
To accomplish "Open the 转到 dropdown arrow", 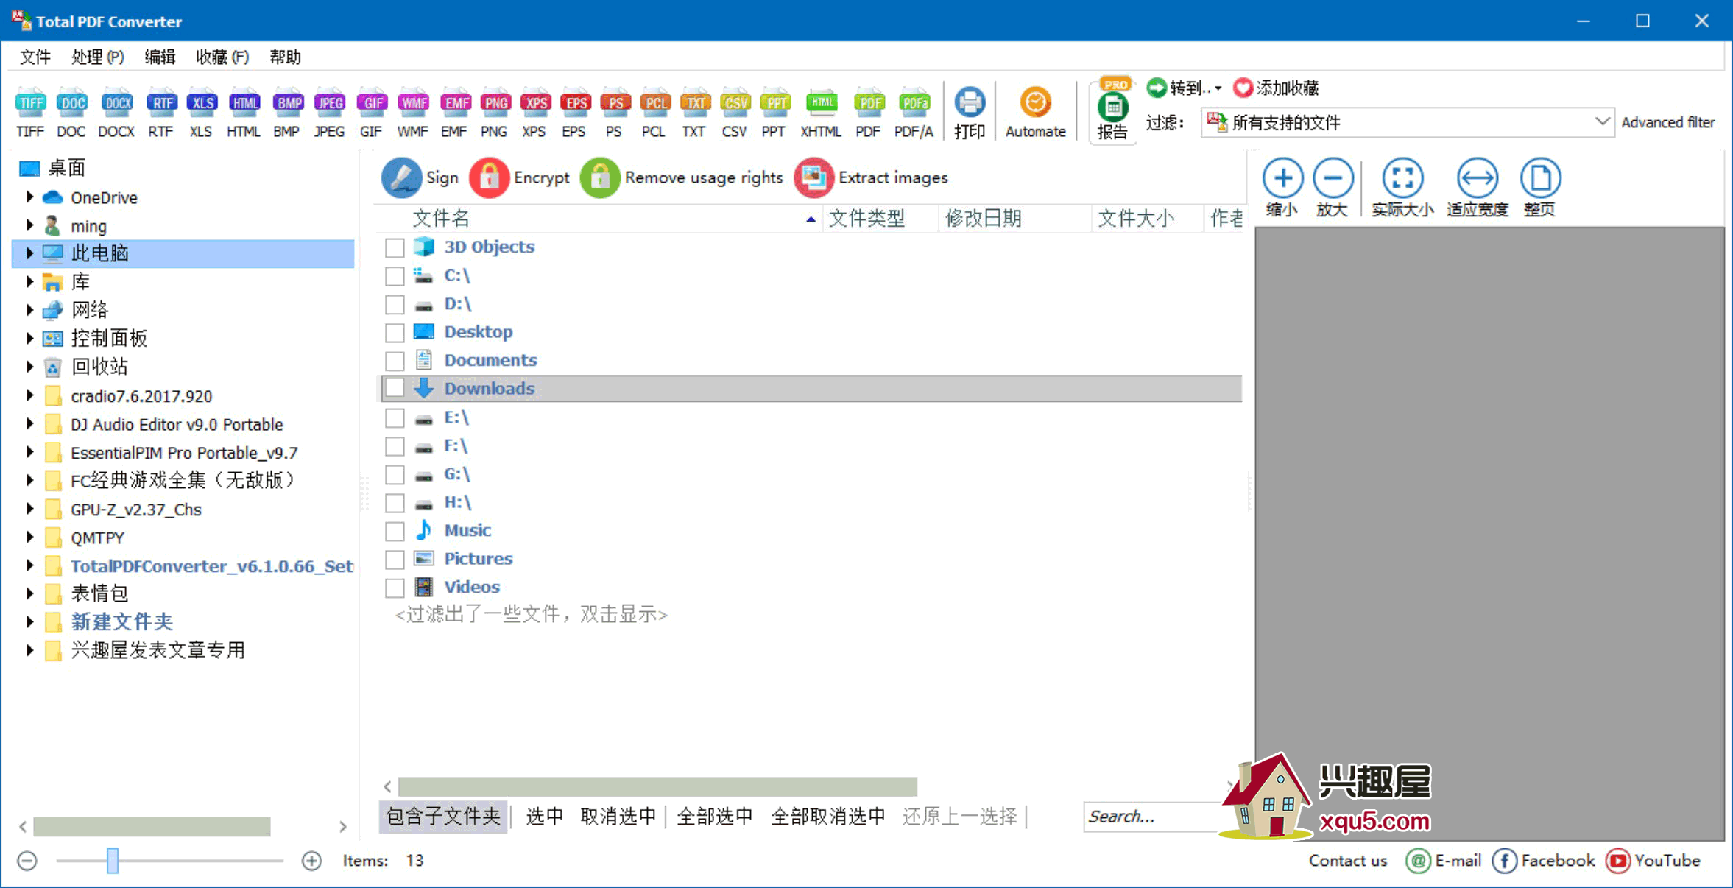I will [x=1218, y=88].
